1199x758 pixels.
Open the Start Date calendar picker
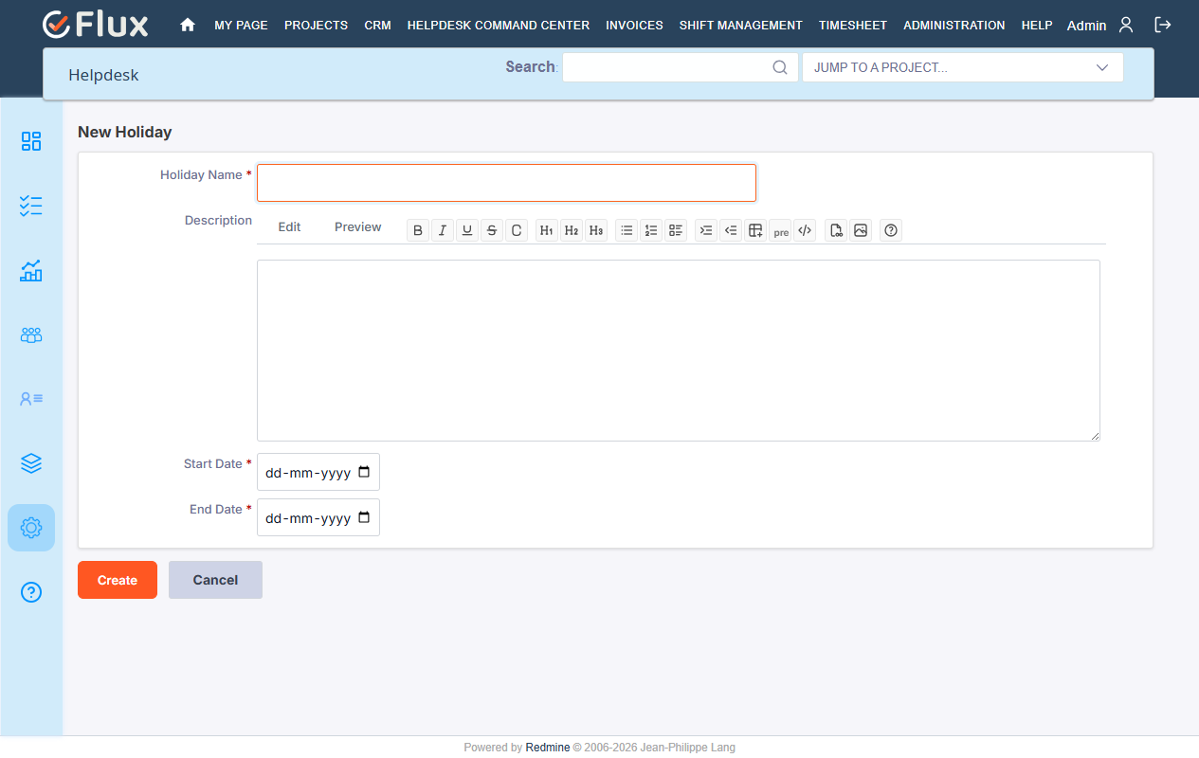pos(364,472)
